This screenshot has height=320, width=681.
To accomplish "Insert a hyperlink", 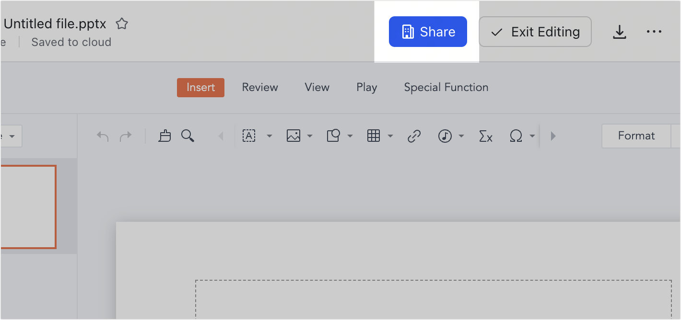I will (x=413, y=136).
